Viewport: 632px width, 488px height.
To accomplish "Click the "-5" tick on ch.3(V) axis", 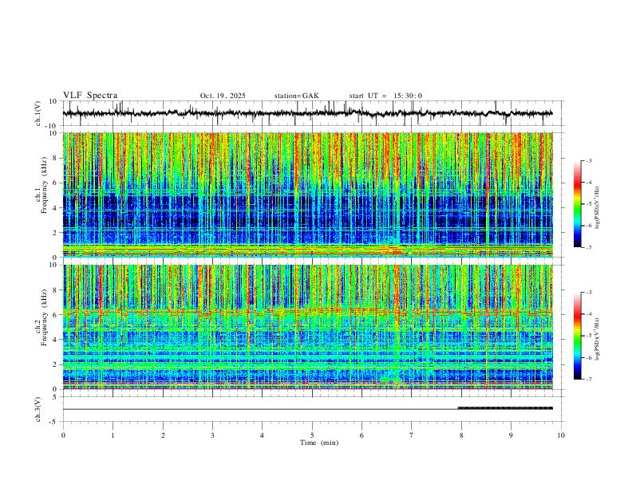I will pos(54,422).
